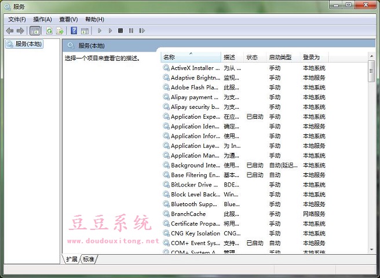Open the 文件(F) menu

coord(17,19)
